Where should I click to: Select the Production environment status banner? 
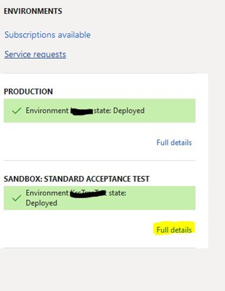[x=99, y=111]
